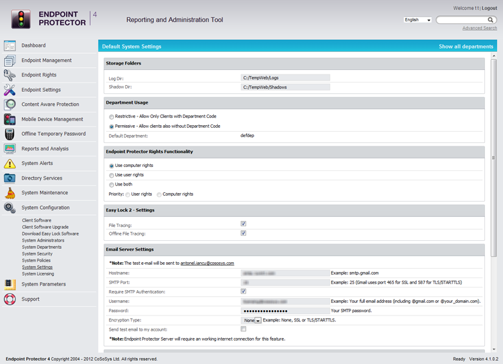Click the System Maintenance broom icon
This screenshot has width=503, height=364.
[x=9, y=193]
